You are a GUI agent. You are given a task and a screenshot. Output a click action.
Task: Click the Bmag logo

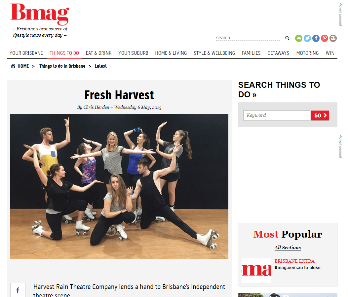tap(40, 14)
